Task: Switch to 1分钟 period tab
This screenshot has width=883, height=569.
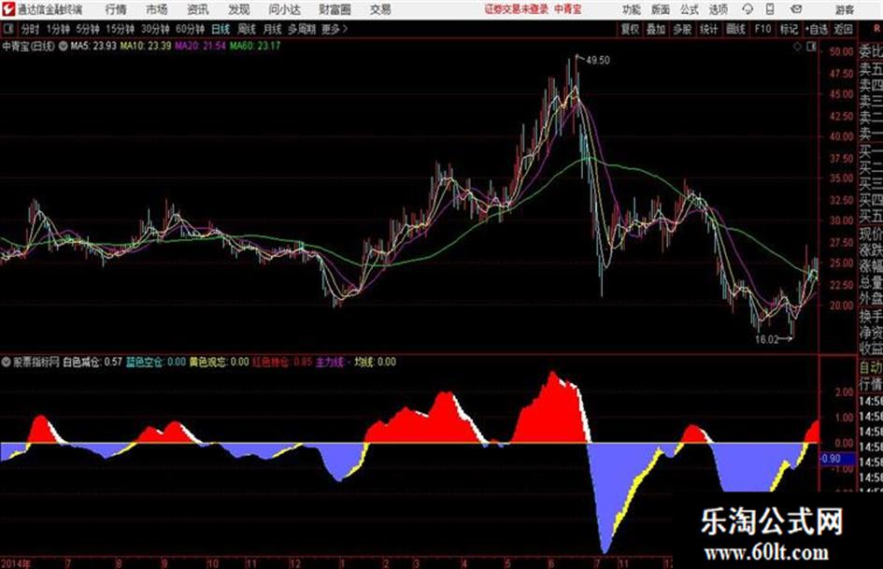Action: point(57,29)
